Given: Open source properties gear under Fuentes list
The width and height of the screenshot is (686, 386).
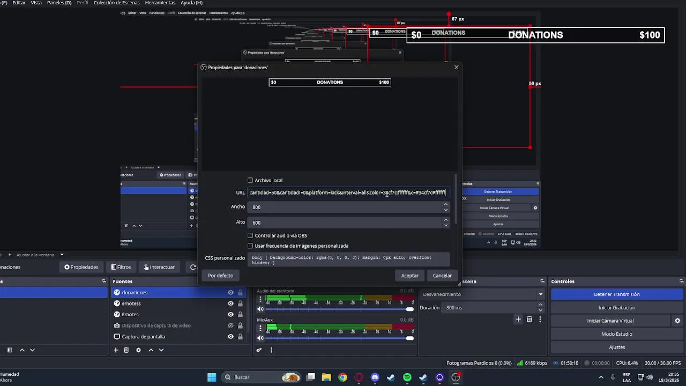Looking at the screenshot, I should click(x=138, y=350).
